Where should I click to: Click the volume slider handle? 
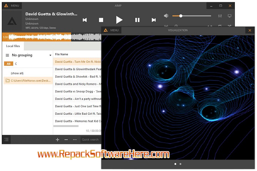pos(181,16)
